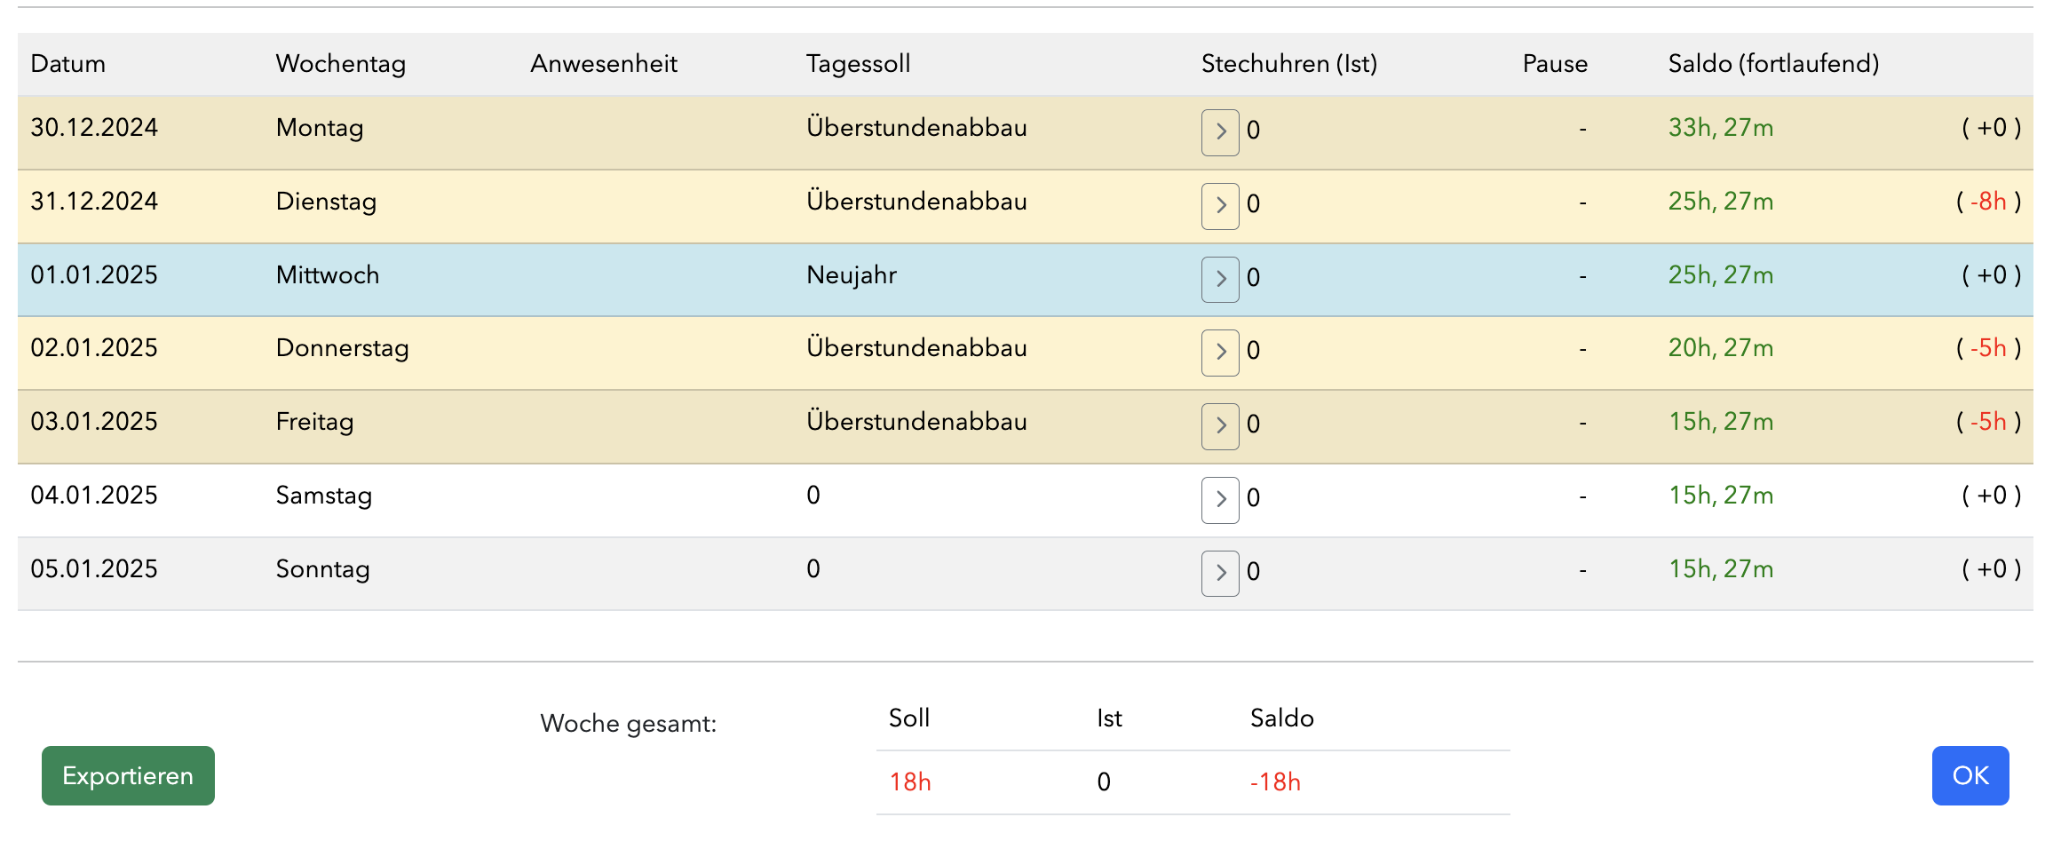Click the weekly Soll value 18h
The height and width of the screenshot is (849, 2053).
coord(910,782)
